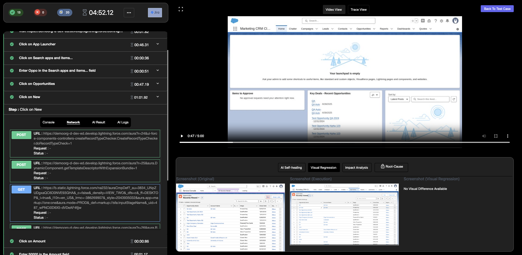Switch to Trace View

point(358,10)
